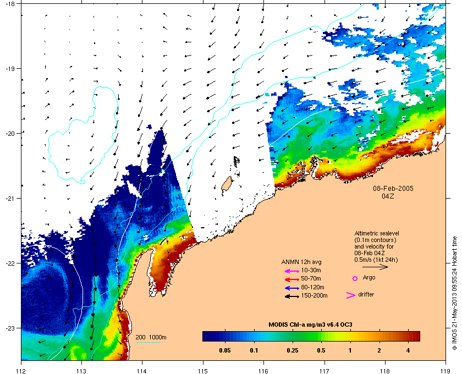Click the red 50-70m legend arrow

pos(292,279)
